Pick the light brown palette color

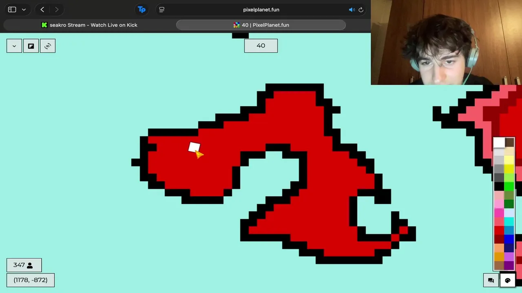point(499,265)
